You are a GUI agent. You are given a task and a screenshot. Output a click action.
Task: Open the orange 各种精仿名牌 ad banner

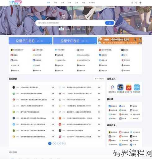click(x=120, y=41)
